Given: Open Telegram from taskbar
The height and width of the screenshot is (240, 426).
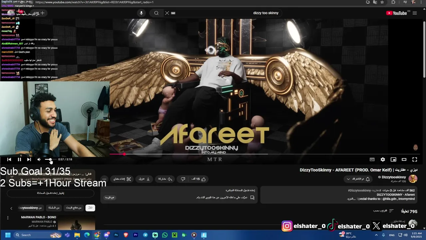Looking at the screenshot, I should pyautogui.click(x=145, y=235).
